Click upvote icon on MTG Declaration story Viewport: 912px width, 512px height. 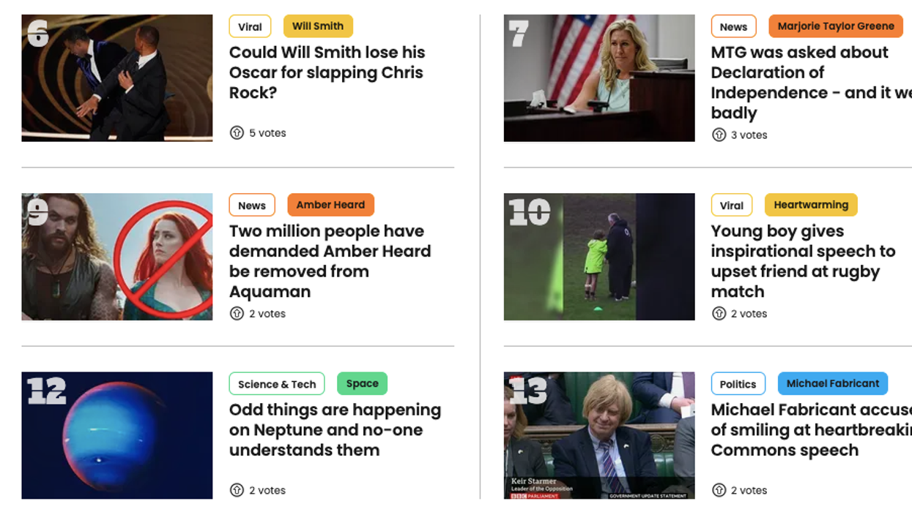(x=719, y=135)
